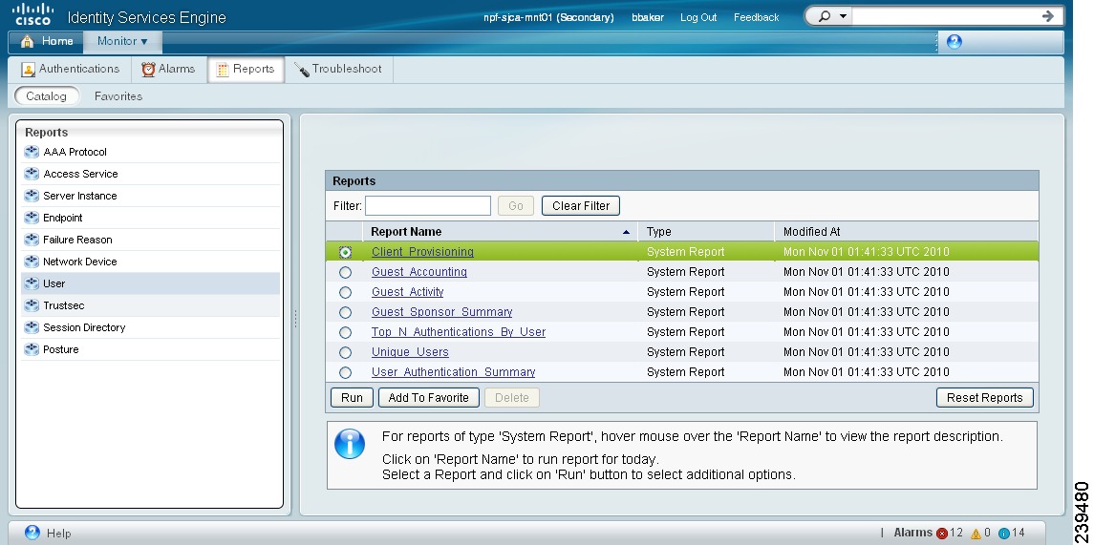Click the yellow warning alarms icon
Viewport: 1094px width, 545px height.
pos(976,534)
